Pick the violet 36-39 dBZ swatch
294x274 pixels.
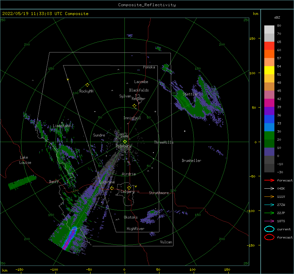point(269,111)
